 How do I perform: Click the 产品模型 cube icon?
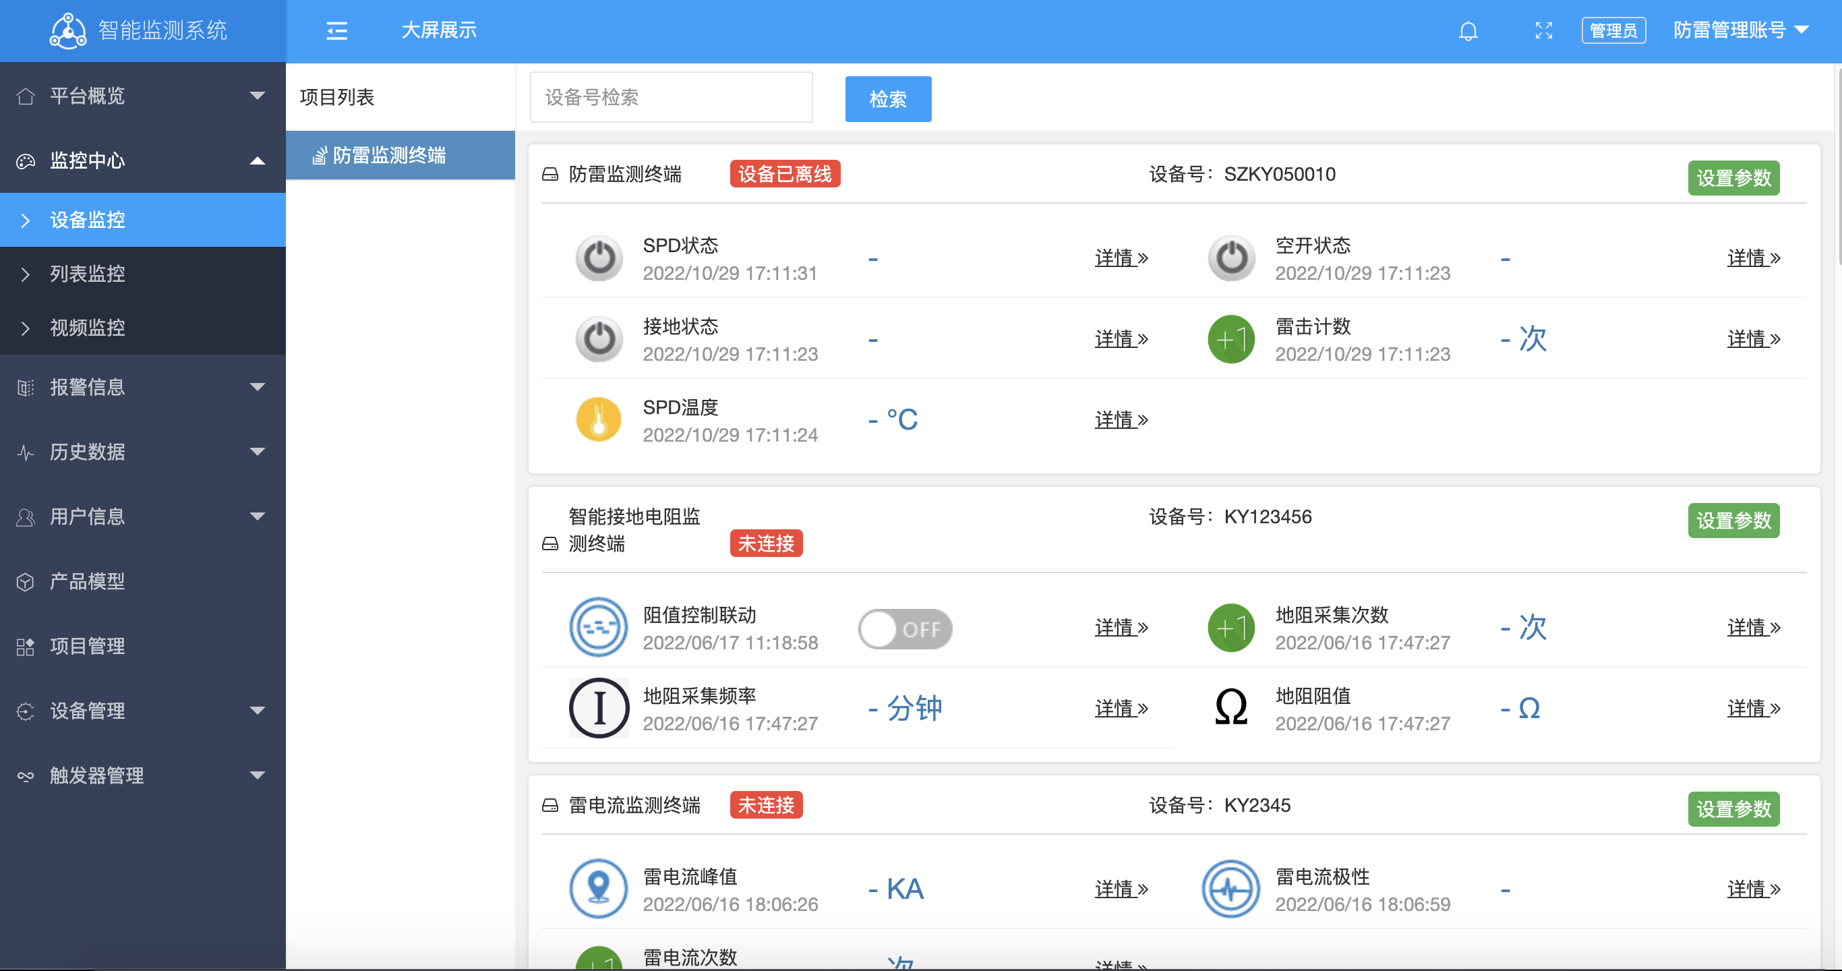(x=25, y=581)
